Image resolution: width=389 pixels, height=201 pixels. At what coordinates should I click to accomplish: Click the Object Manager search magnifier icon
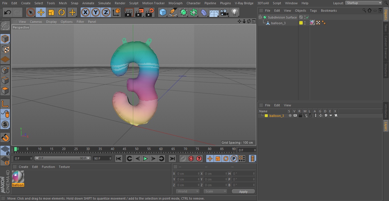click(364, 10)
